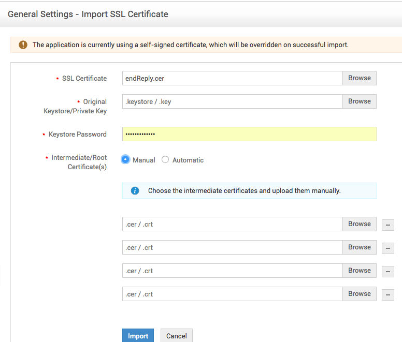402x342 pixels.
Task: Browse for the SSL Certificate file
Action: 359,78
